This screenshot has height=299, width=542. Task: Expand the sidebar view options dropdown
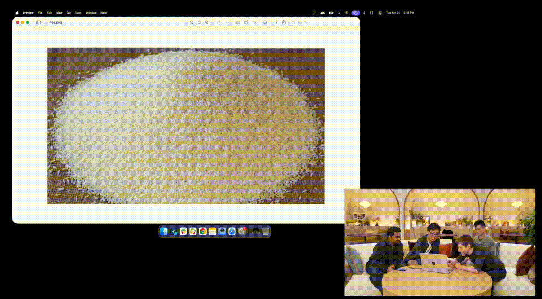click(40, 23)
